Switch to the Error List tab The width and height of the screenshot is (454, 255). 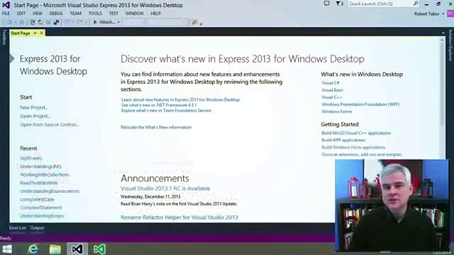coord(17,228)
